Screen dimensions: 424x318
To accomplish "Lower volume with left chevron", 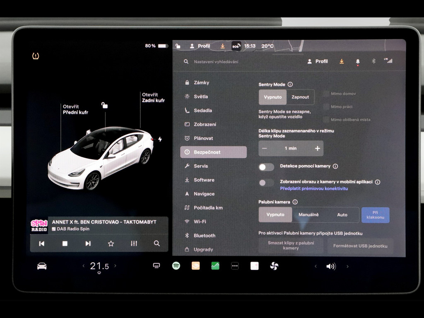I will [x=316, y=266].
